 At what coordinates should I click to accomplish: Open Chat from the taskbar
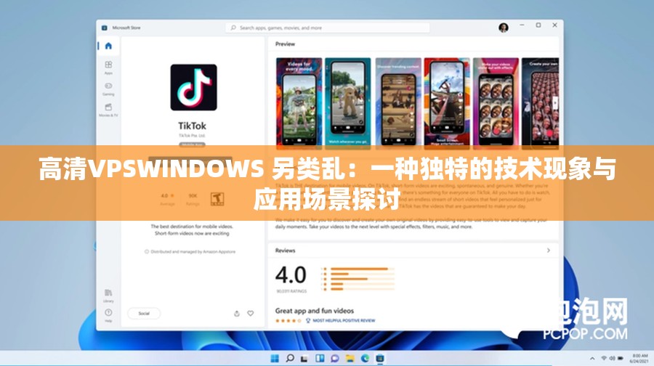[335, 358]
